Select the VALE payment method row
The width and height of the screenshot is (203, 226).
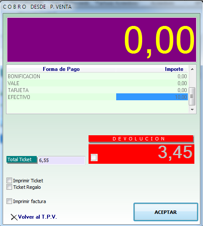coord(97,83)
